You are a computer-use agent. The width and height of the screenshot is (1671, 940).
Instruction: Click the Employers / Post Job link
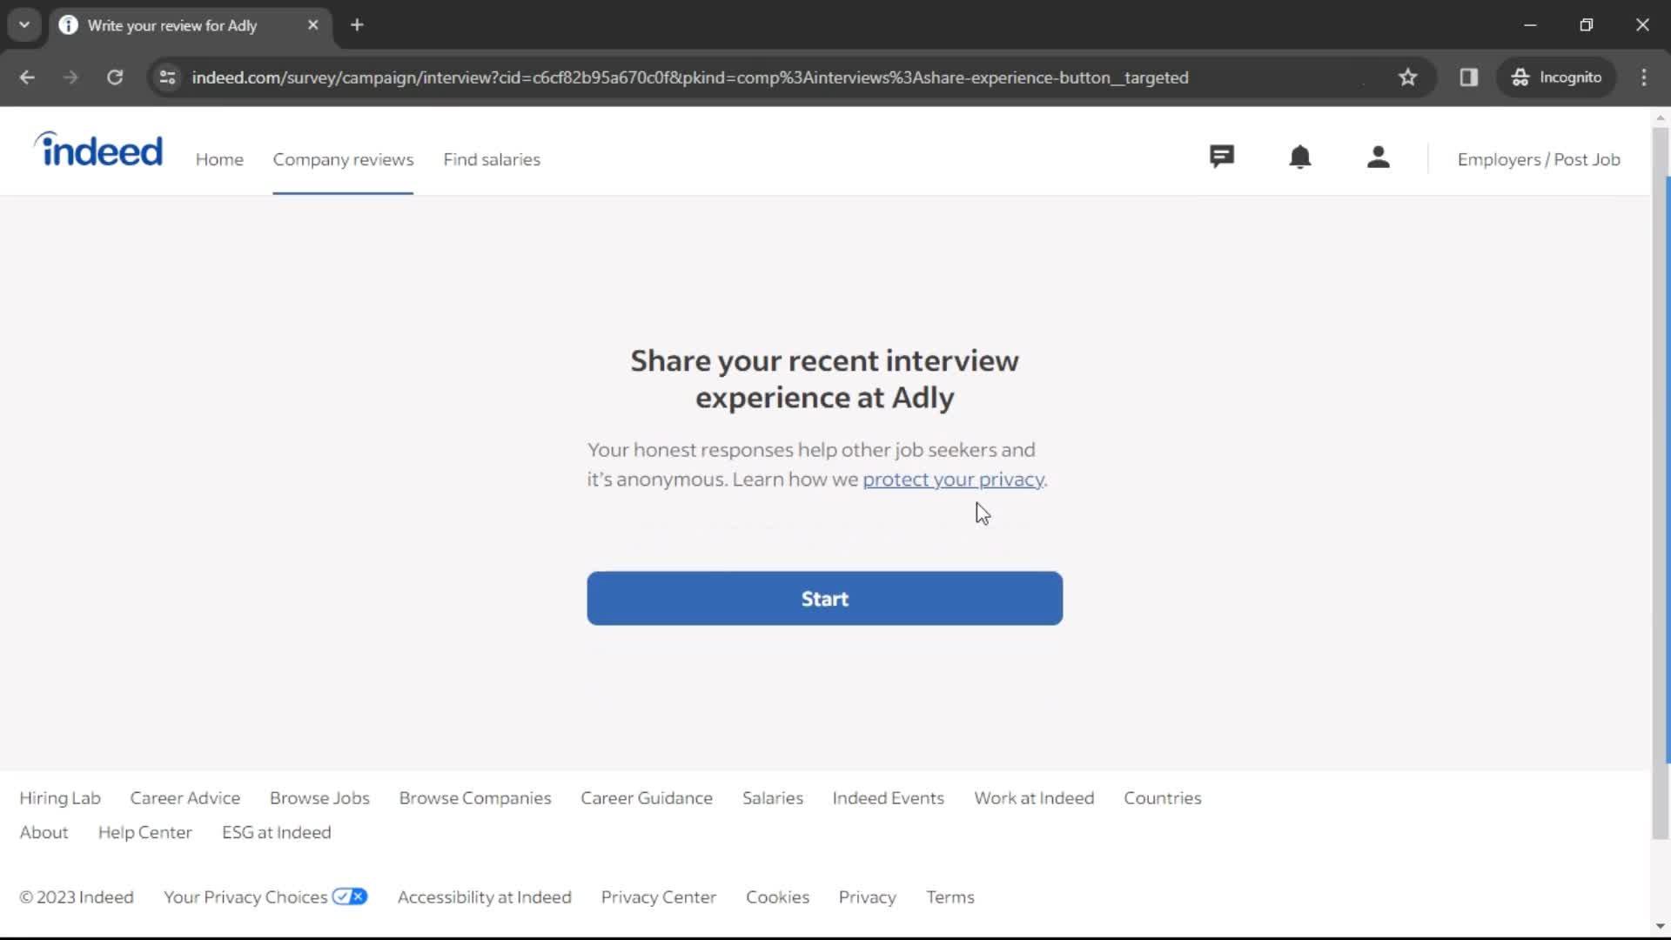1539,158
